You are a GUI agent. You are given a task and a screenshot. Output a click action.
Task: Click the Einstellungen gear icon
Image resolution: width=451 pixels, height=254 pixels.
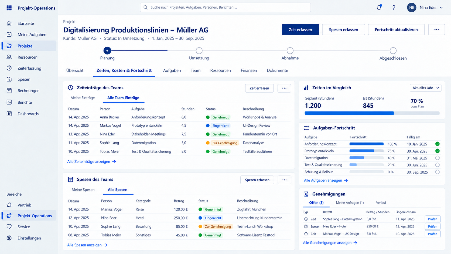tap(9, 238)
